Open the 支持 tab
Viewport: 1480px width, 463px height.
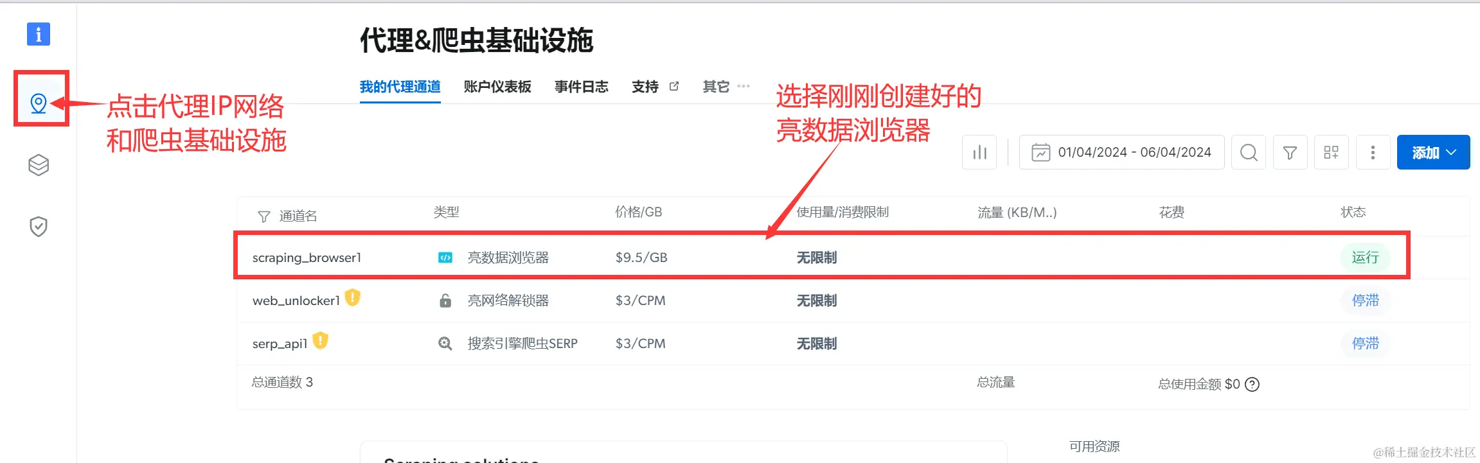coord(645,87)
